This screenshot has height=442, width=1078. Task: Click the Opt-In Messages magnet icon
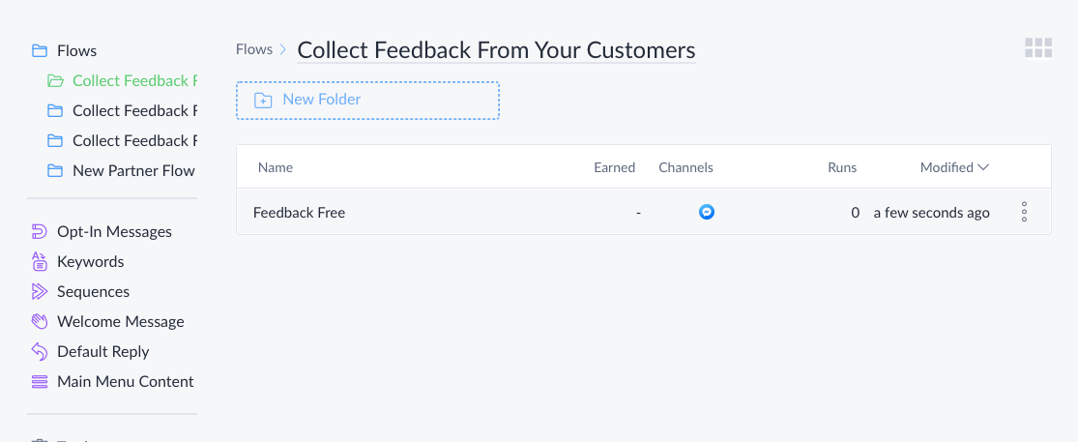click(x=40, y=232)
